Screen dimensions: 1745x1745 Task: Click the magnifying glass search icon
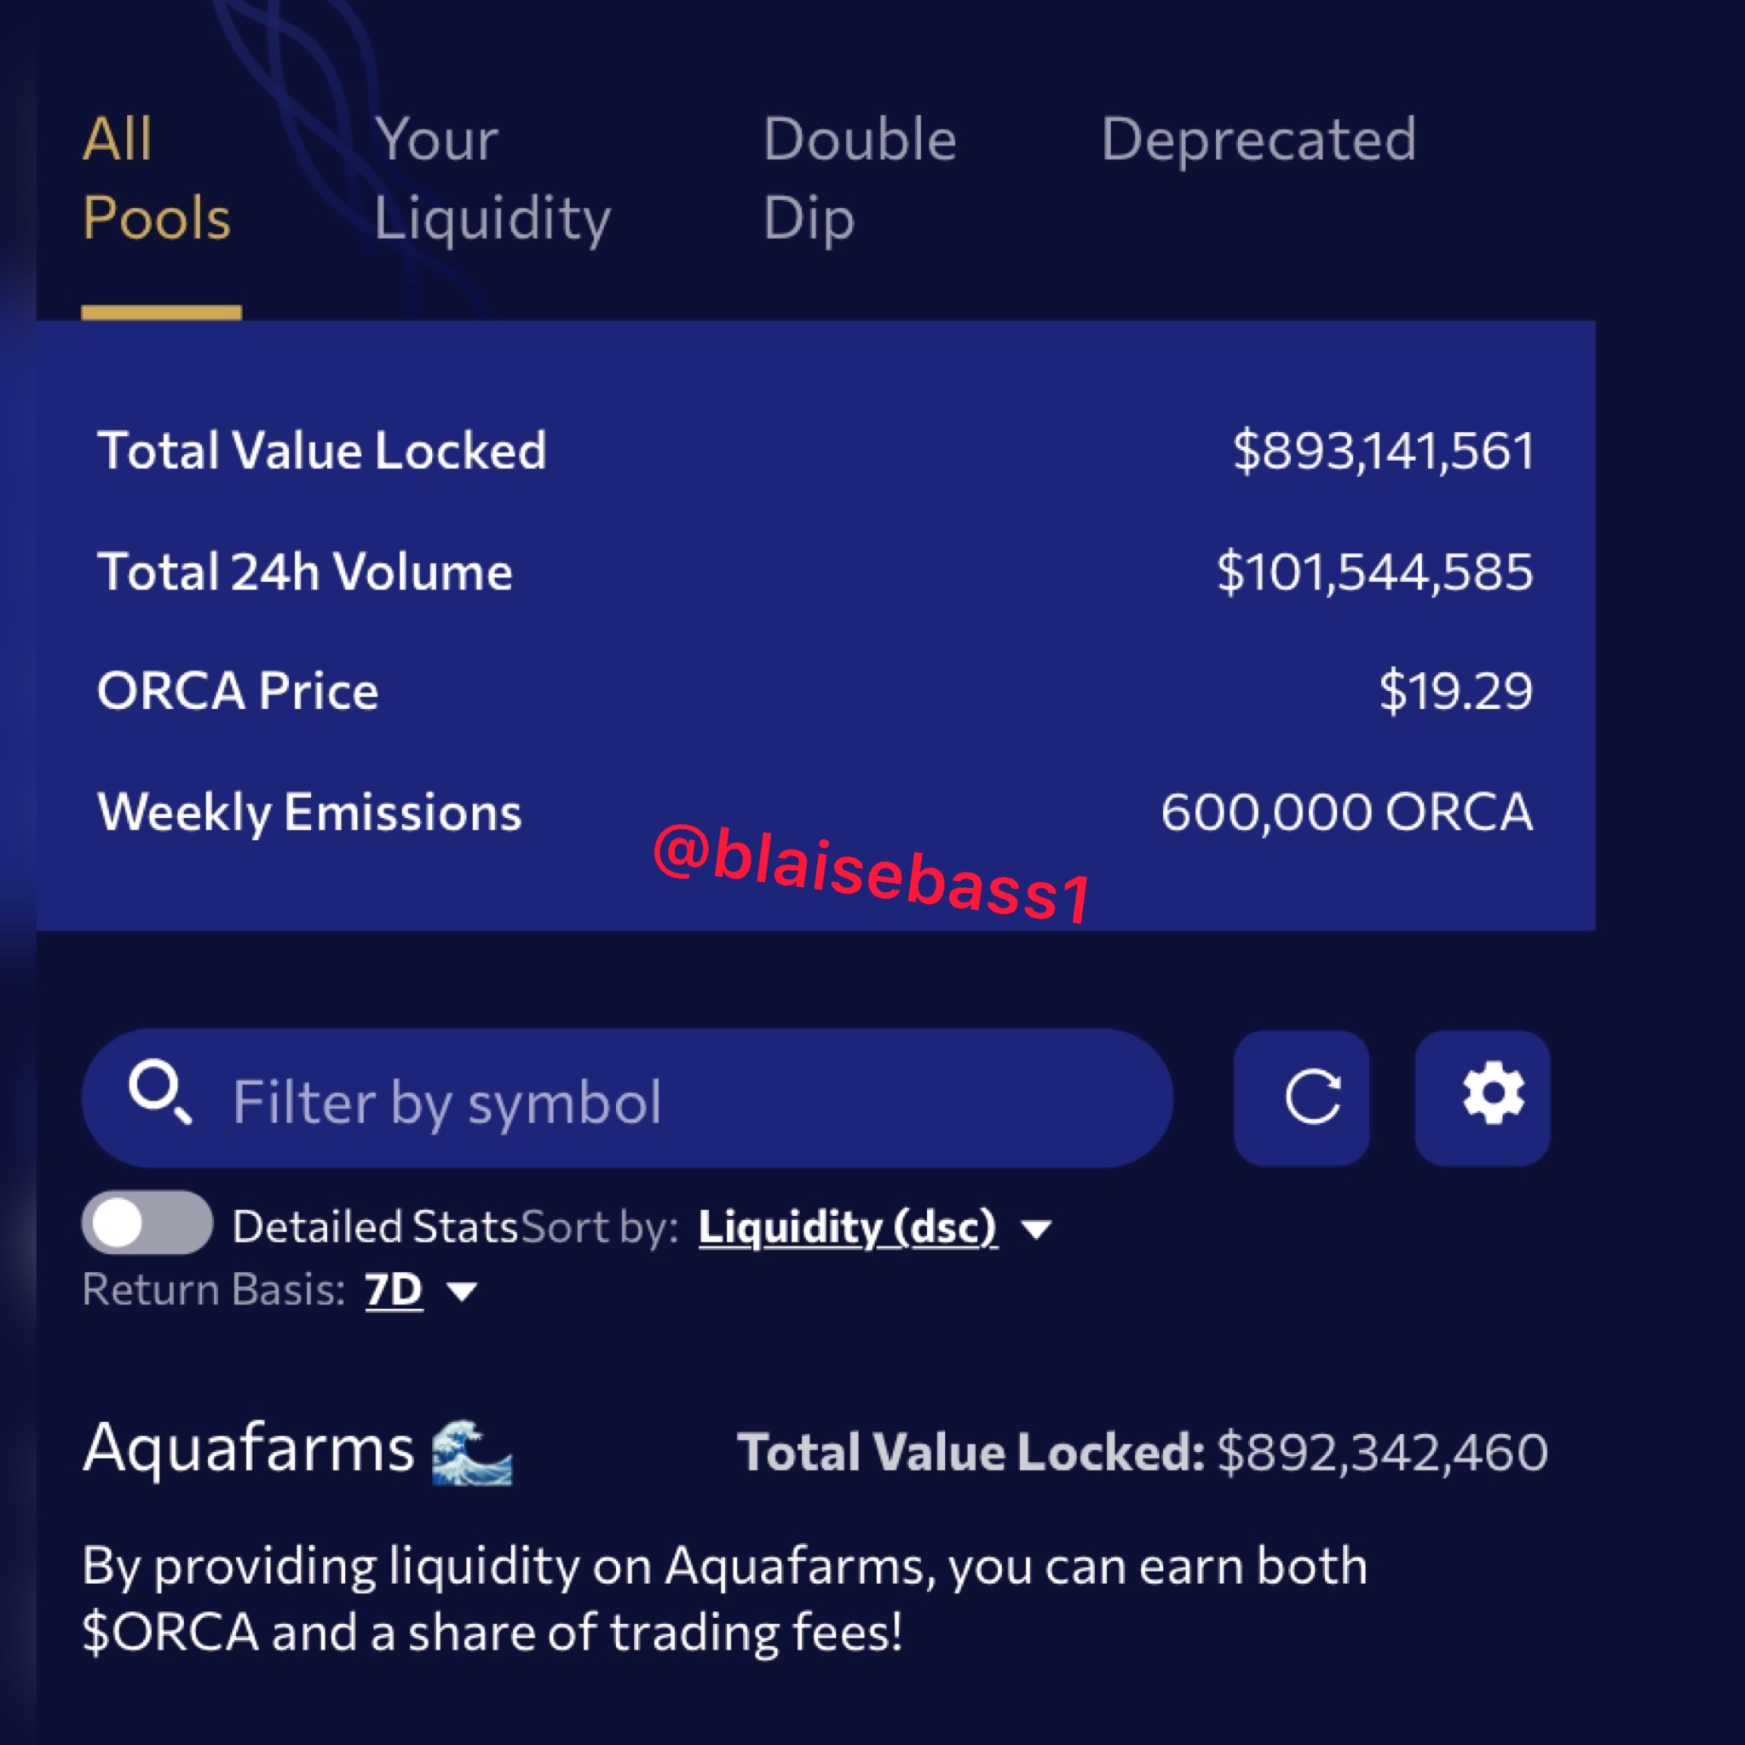point(160,1091)
